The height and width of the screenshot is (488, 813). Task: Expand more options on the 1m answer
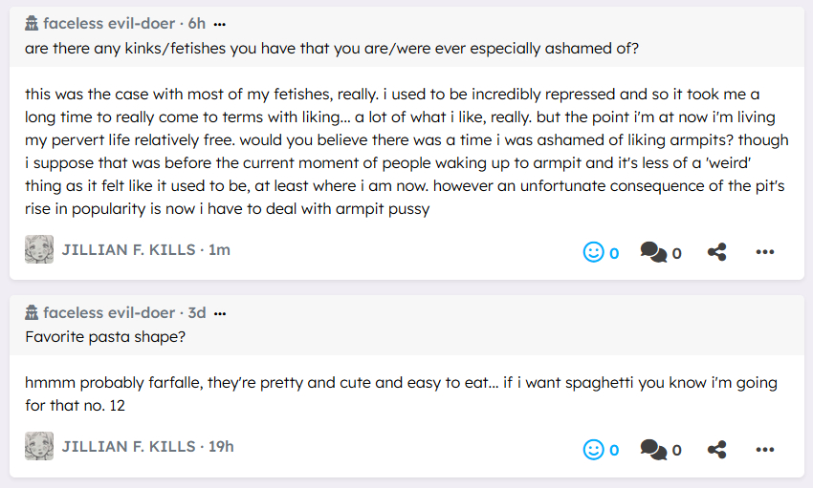coord(764,252)
